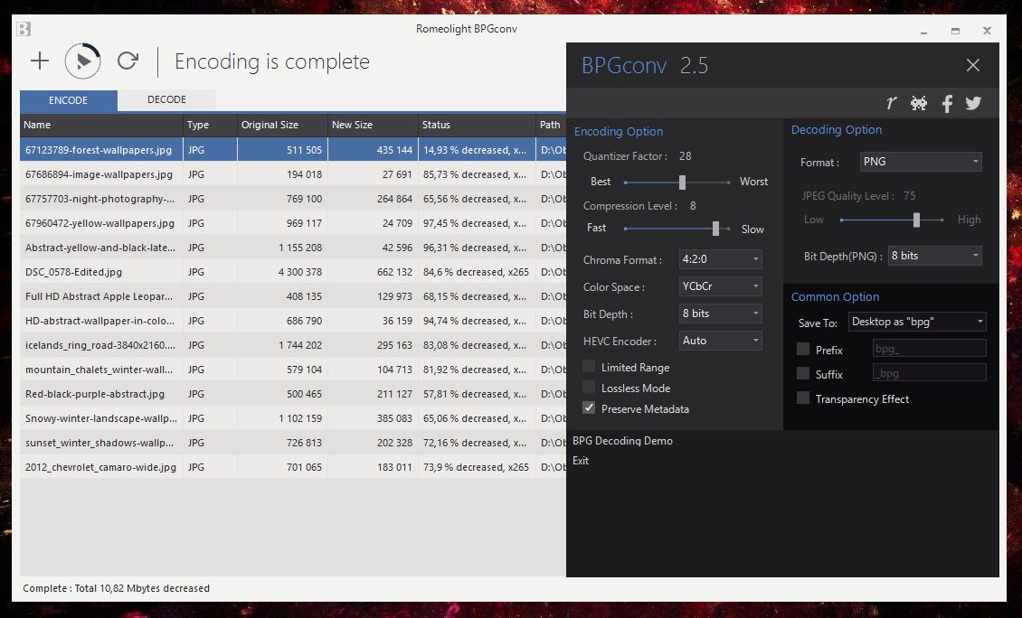Select mountain_chalets_winter-wall row

tap(293, 370)
